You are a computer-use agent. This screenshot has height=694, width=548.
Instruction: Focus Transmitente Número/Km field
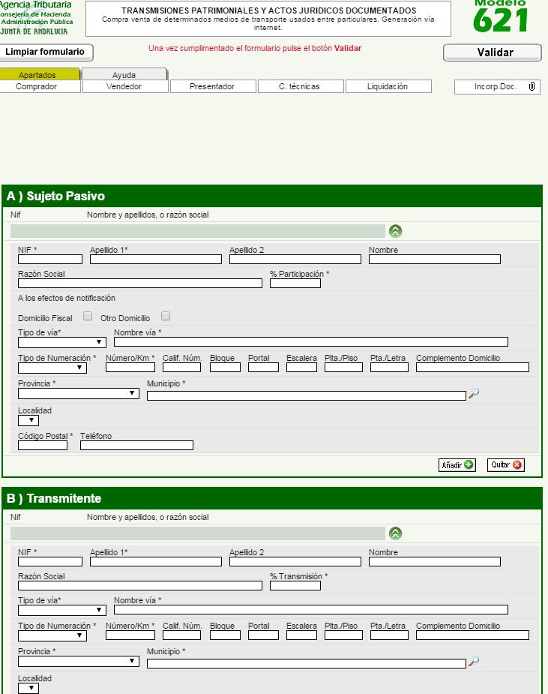click(x=130, y=635)
